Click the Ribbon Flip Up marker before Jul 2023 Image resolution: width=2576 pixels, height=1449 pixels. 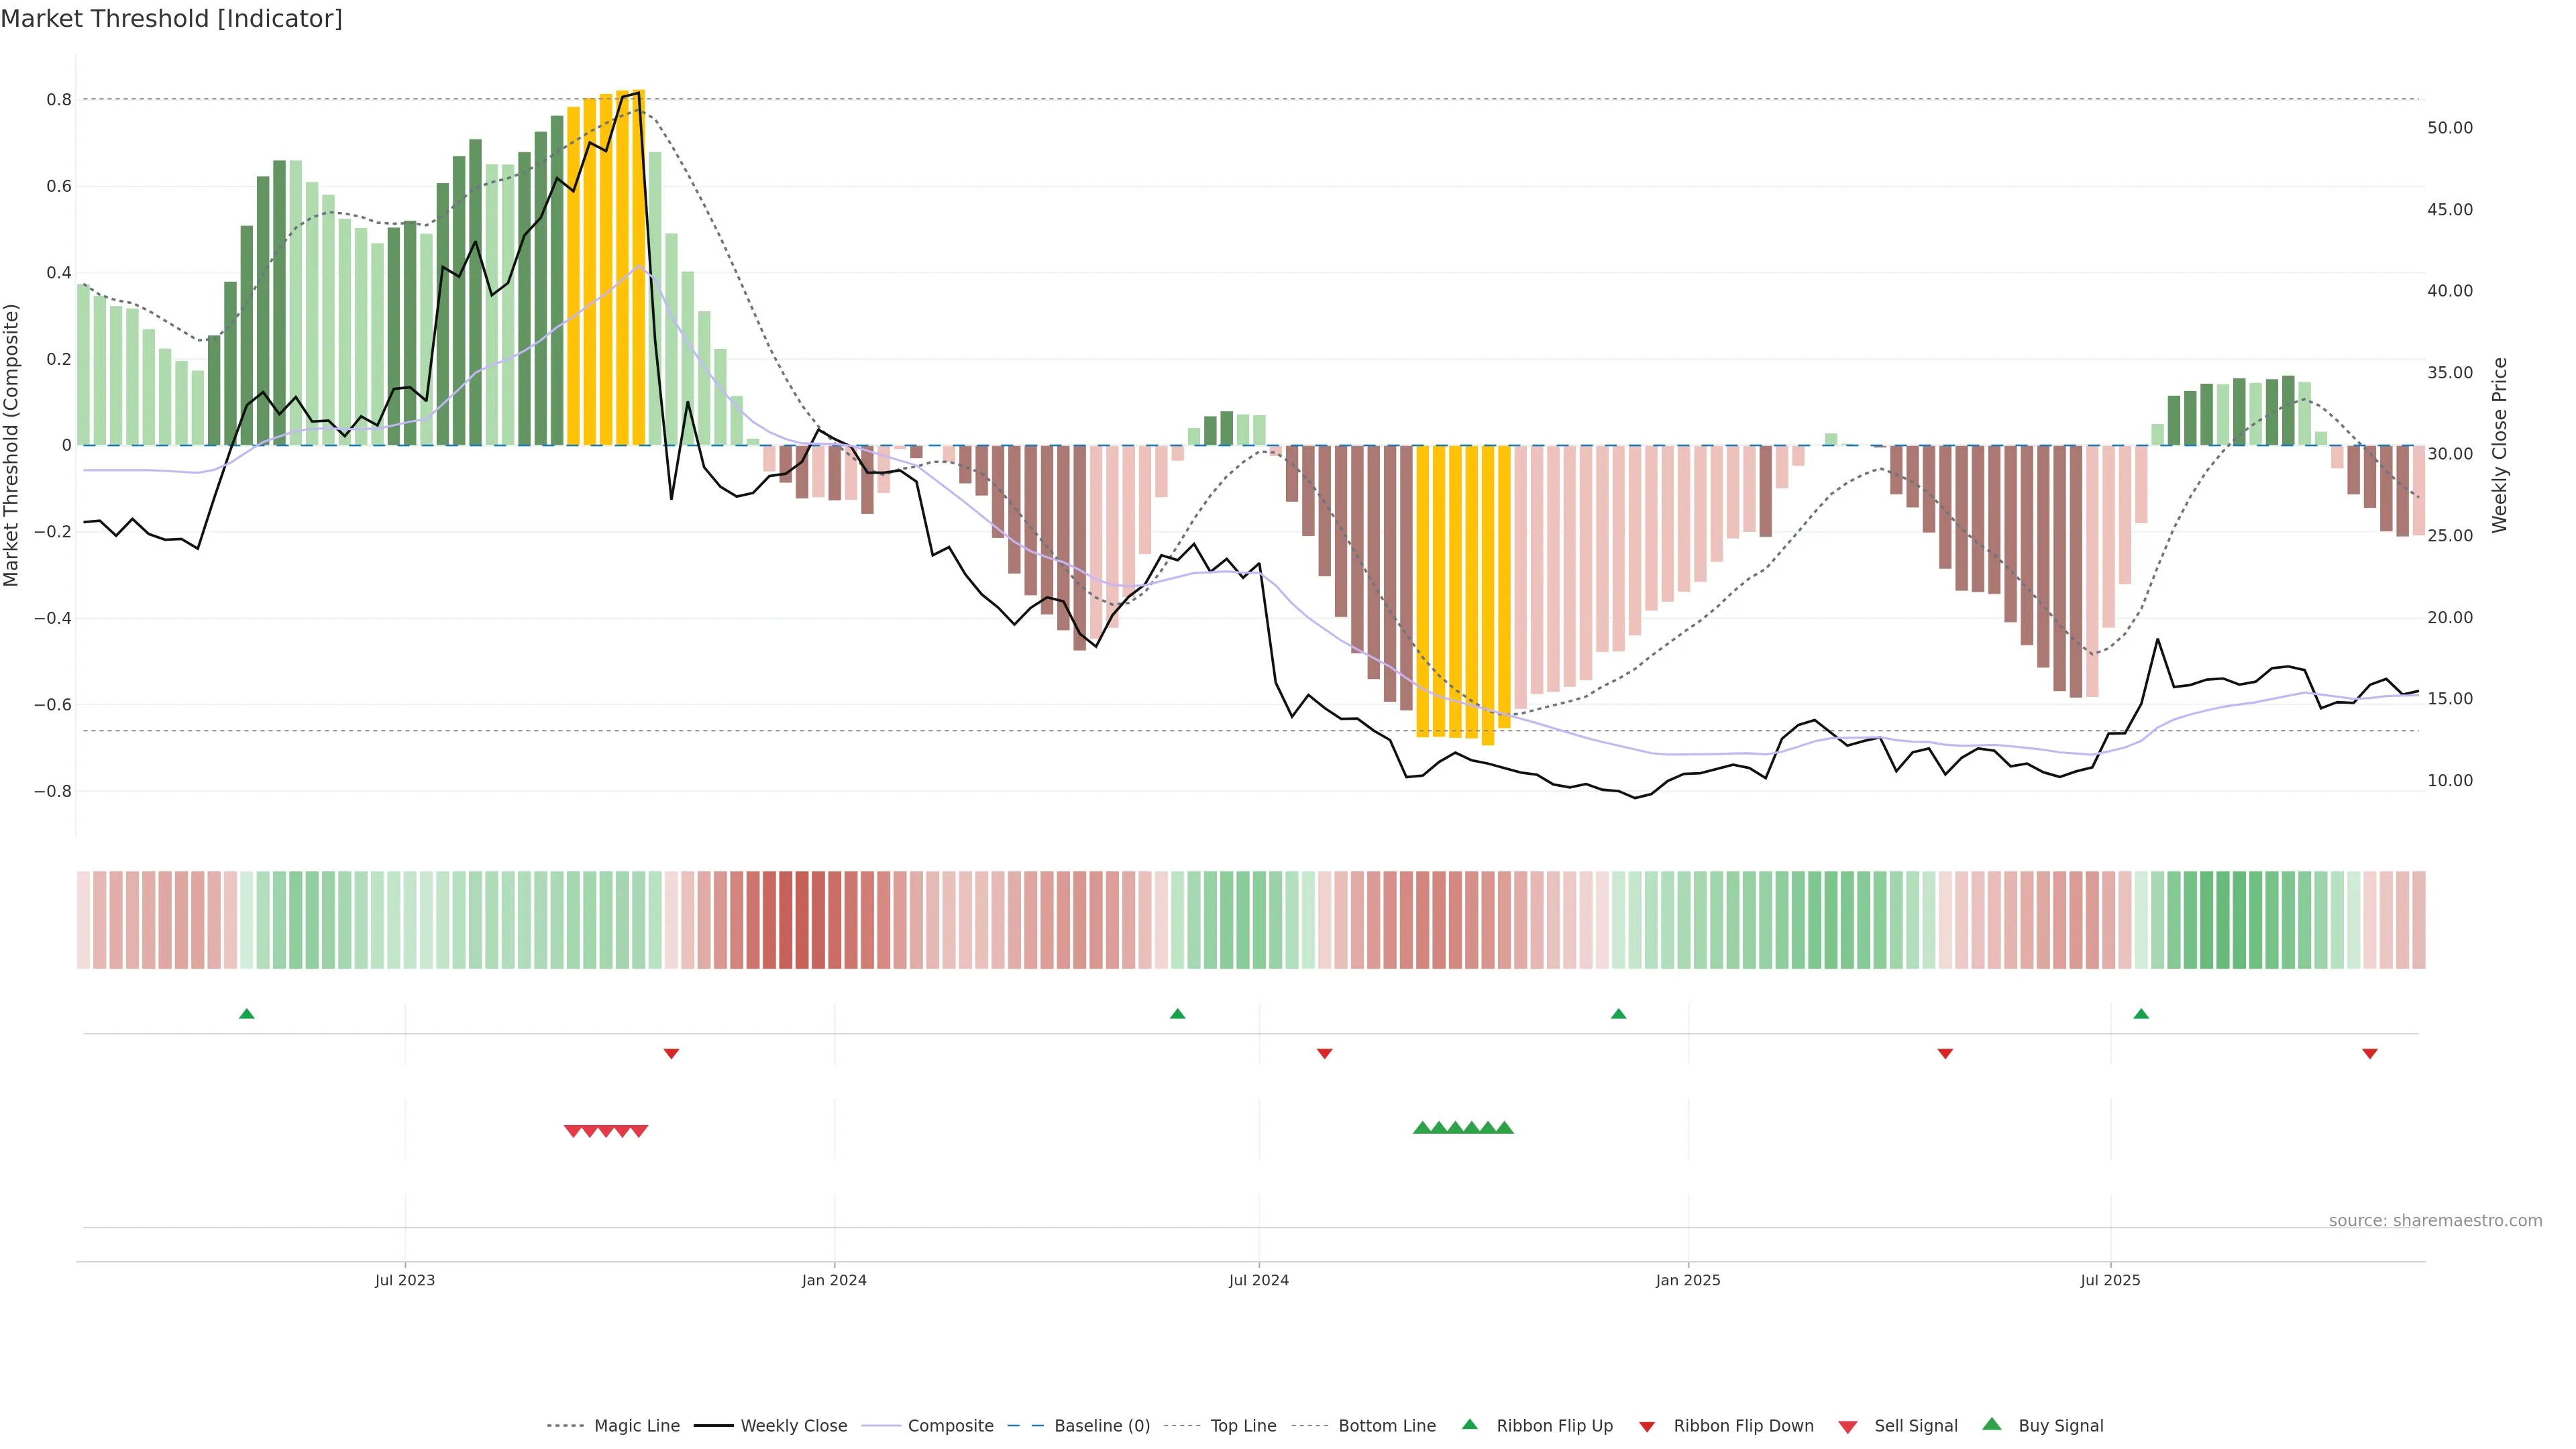click(247, 1014)
